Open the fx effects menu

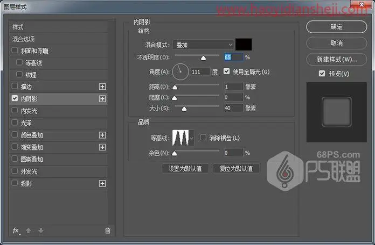coord(16,230)
